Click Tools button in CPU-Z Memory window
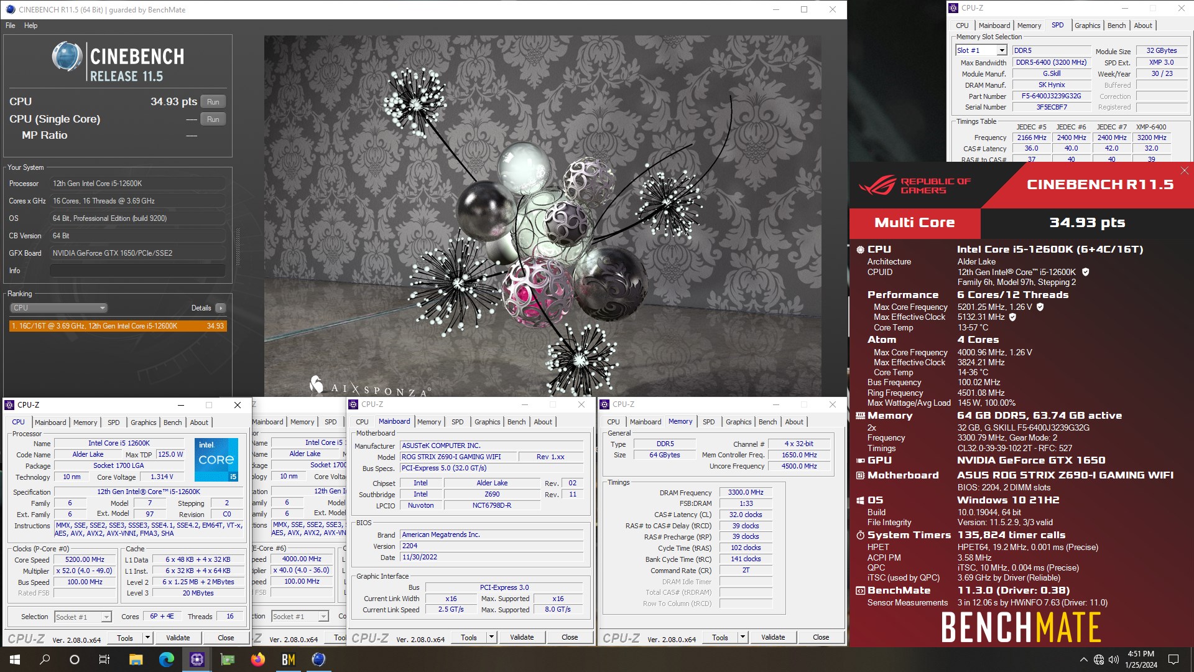This screenshot has width=1194, height=672. tap(720, 637)
